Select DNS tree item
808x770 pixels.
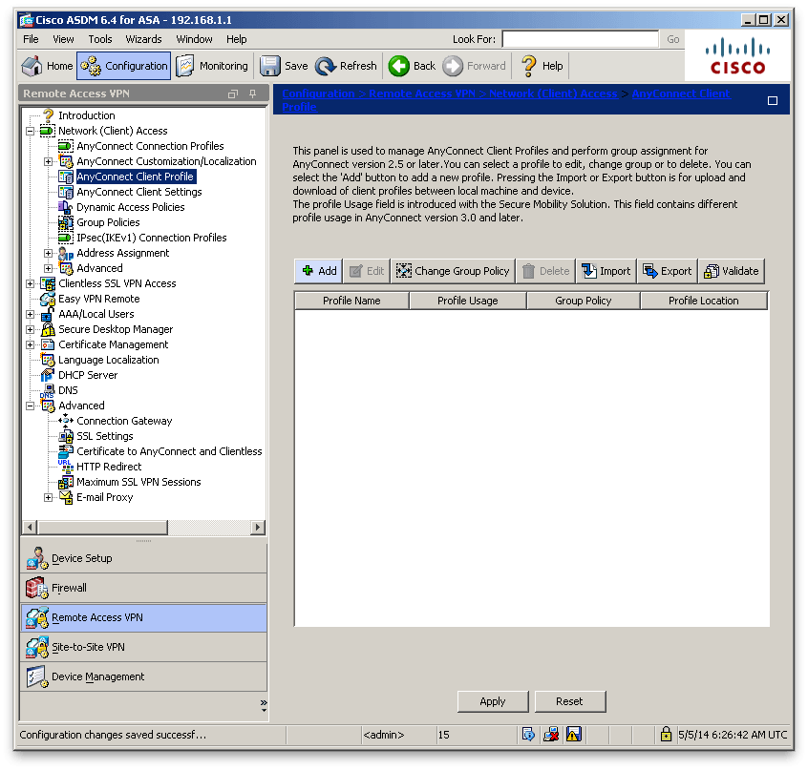(68, 390)
